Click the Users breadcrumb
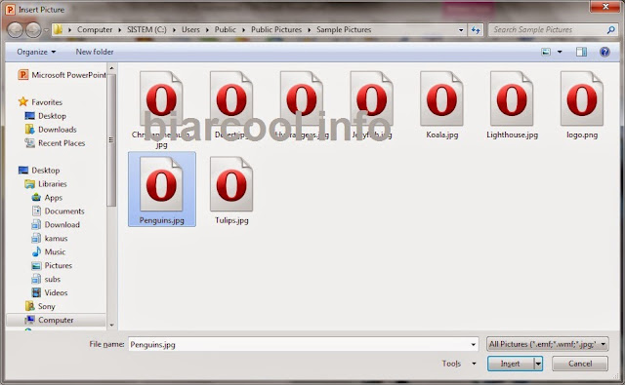The height and width of the screenshot is (385, 625). pos(190,29)
